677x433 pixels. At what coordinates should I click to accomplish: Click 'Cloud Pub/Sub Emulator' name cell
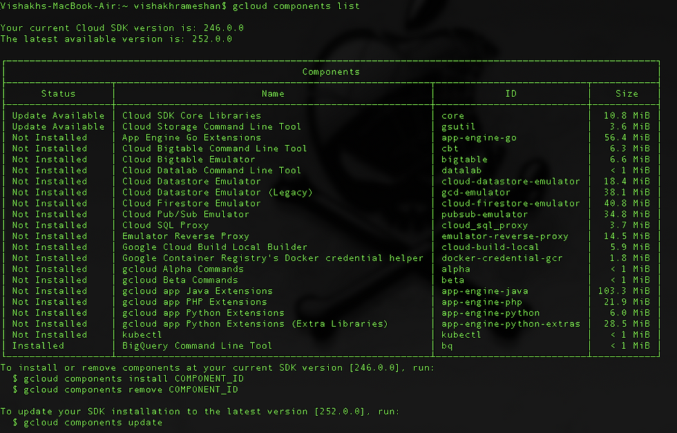pyautogui.click(x=186, y=215)
